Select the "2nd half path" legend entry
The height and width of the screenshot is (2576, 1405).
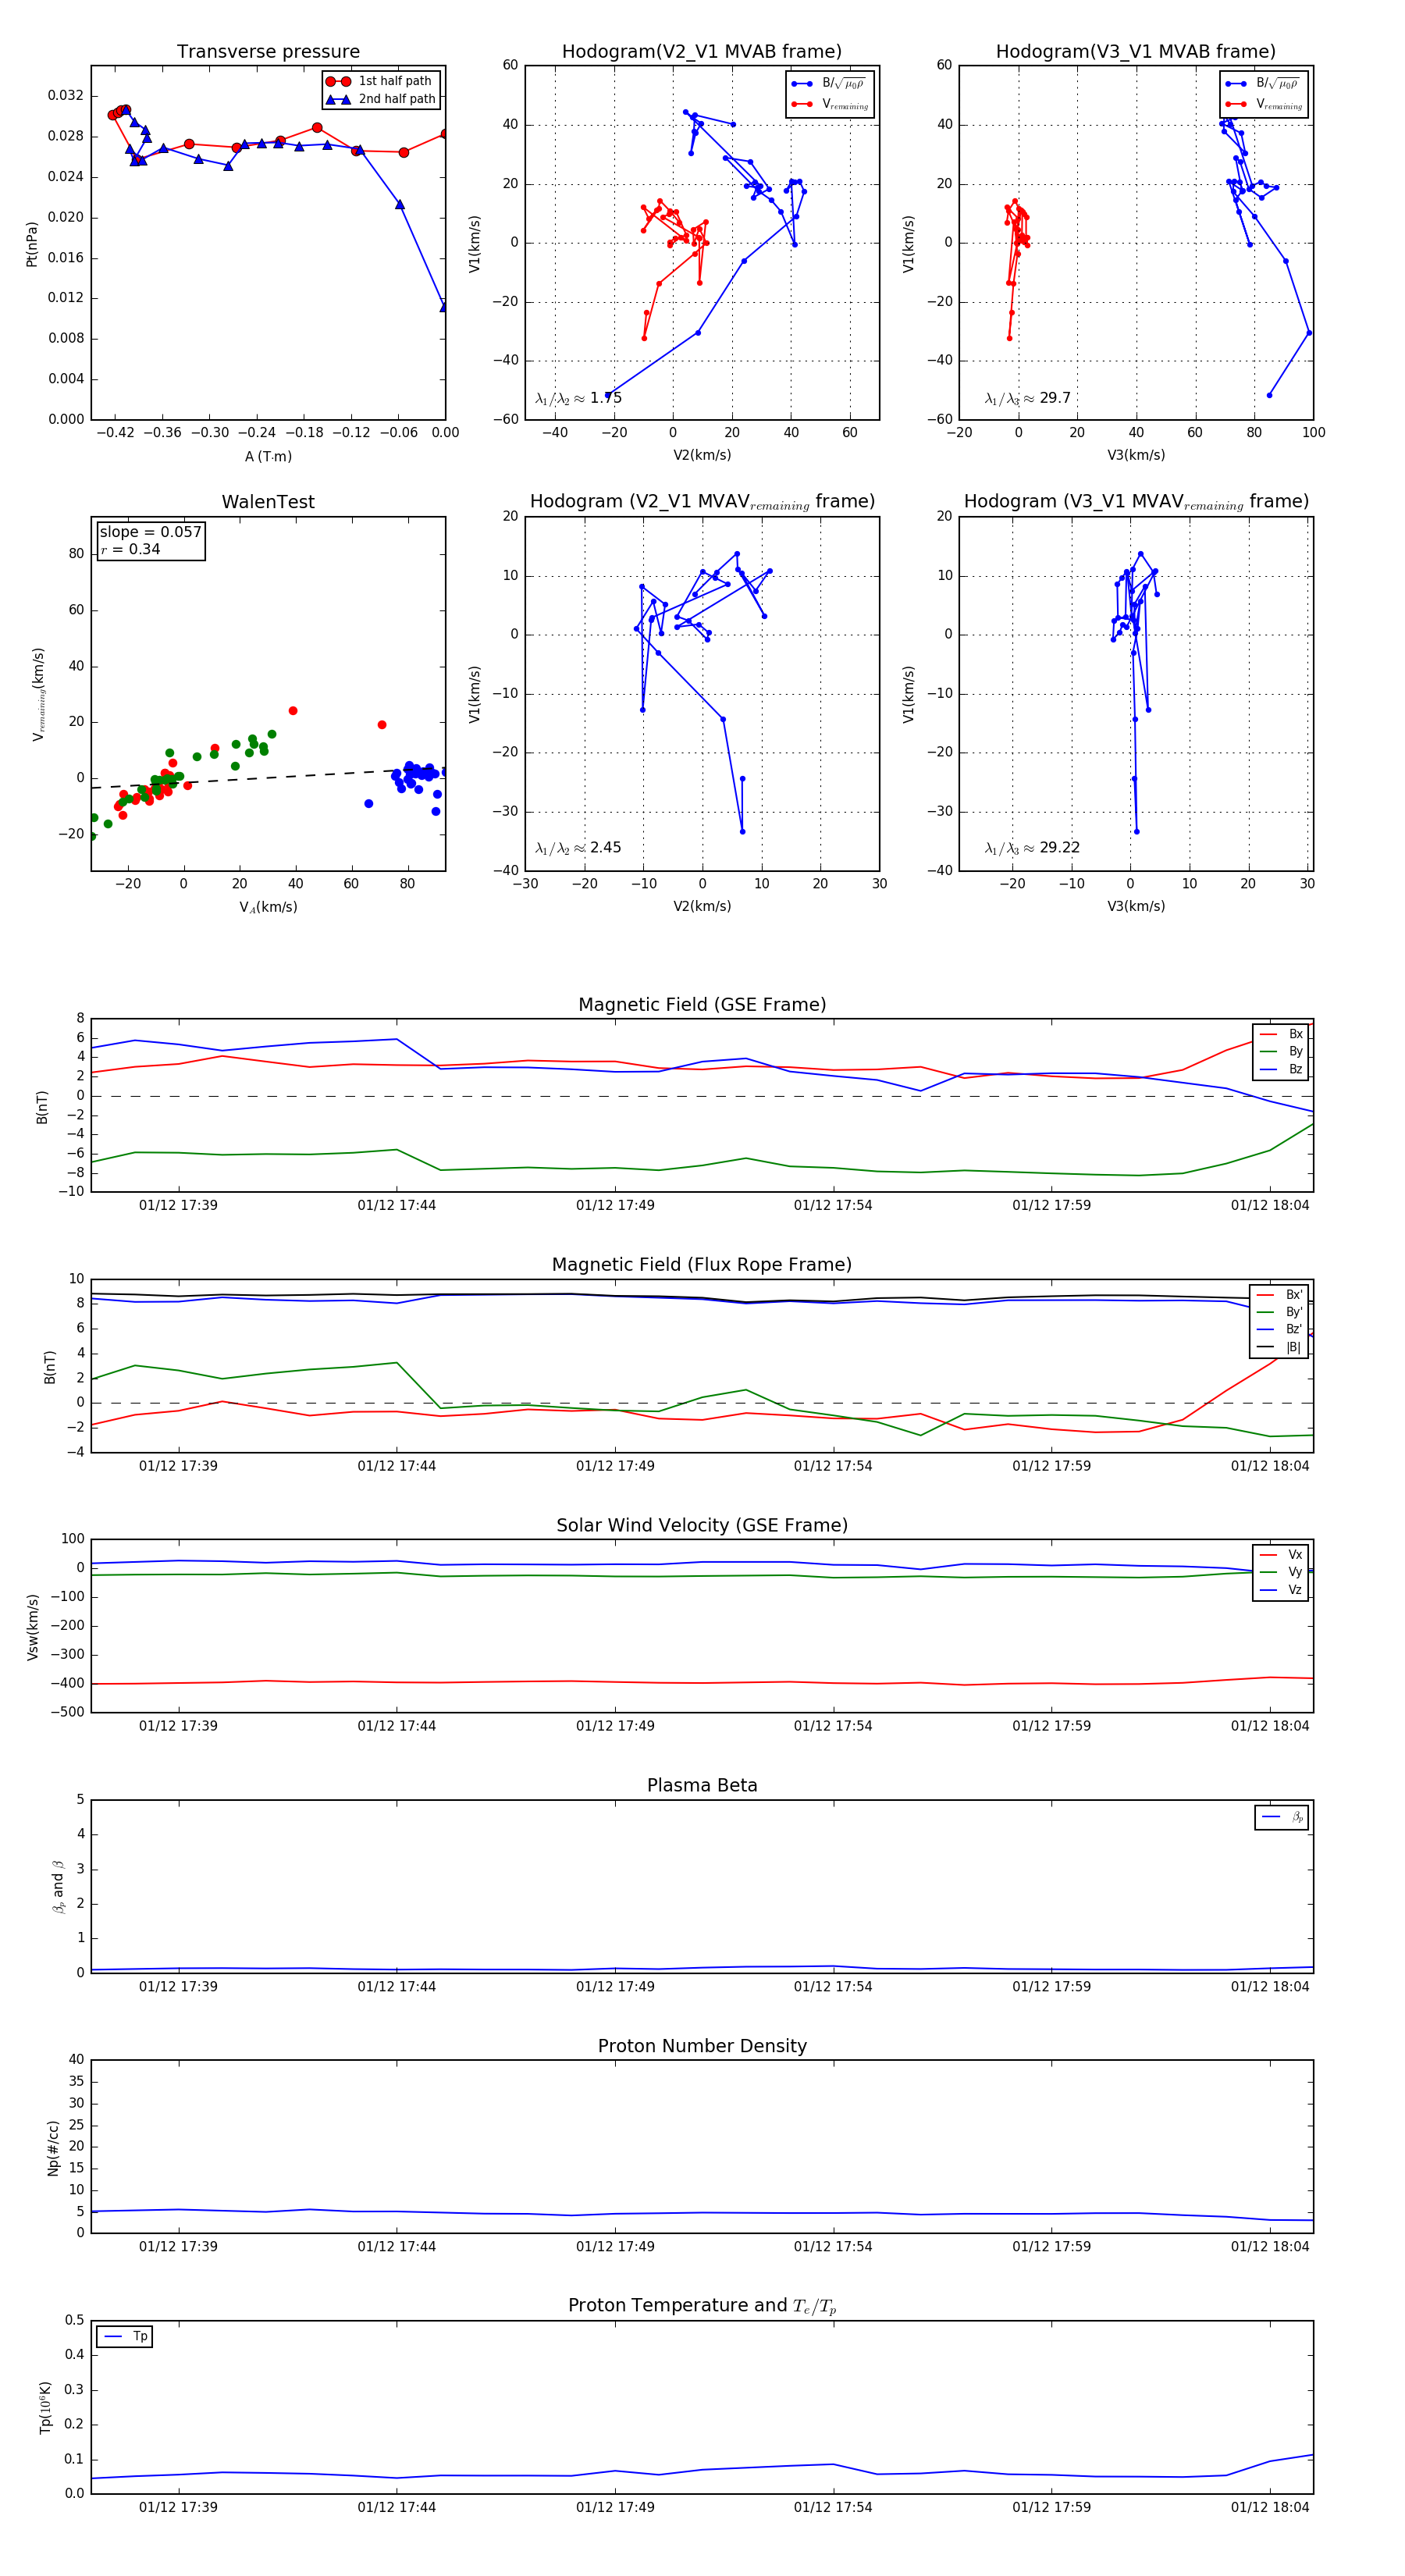pos(380,99)
